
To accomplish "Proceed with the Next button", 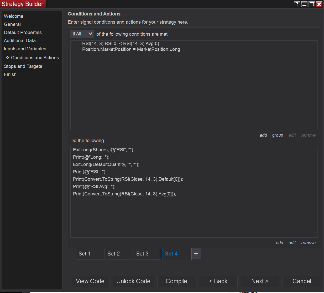I will tap(260, 281).
